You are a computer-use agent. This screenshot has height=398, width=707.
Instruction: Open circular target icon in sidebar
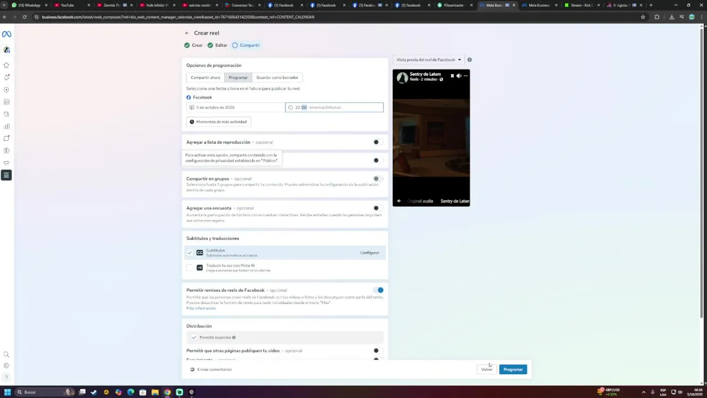6,90
